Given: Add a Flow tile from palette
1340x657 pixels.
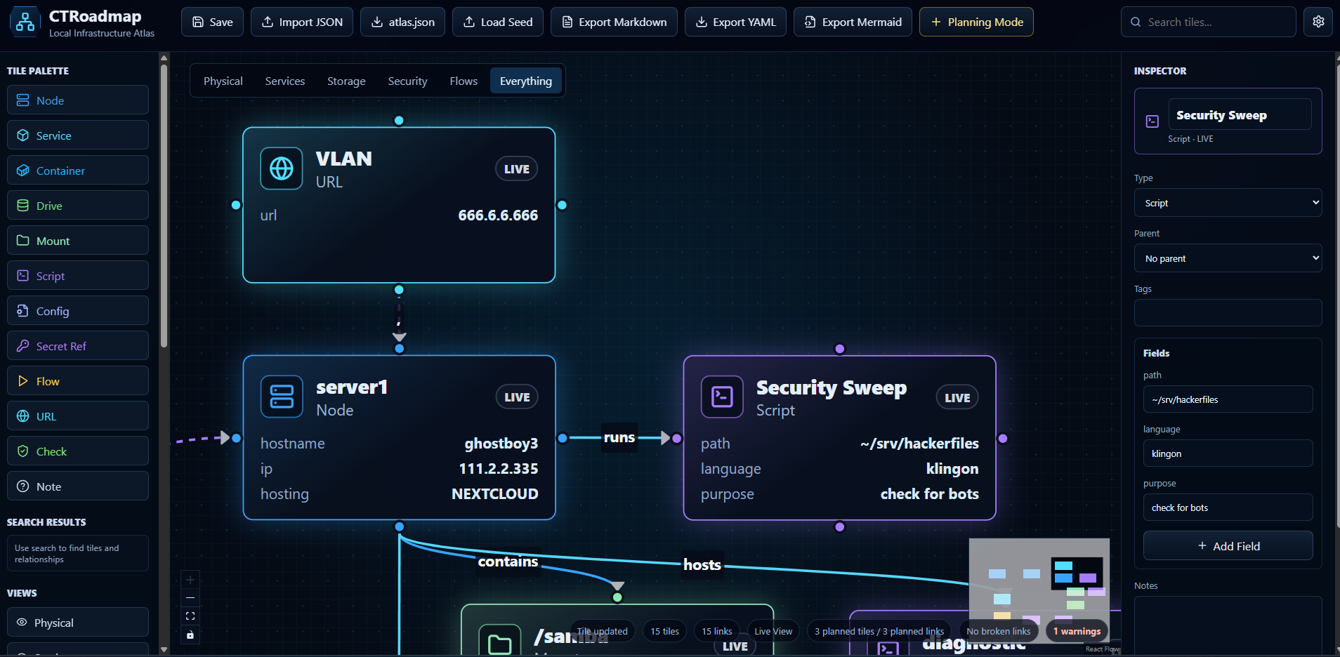Looking at the screenshot, I should click(x=78, y=381).
